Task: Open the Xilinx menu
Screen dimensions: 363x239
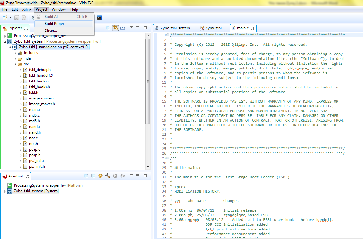Action: click(27, 9)
